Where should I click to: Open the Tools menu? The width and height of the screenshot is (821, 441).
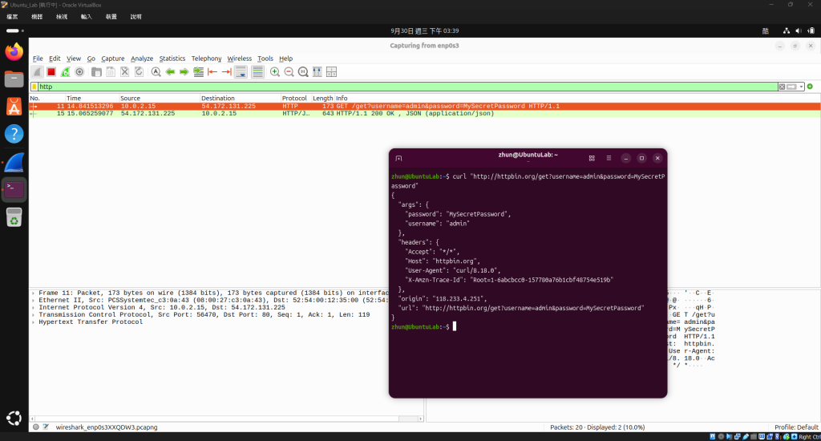[265, 59]
